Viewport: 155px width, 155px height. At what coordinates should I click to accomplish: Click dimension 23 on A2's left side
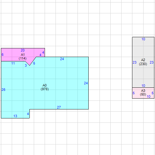coord(135,62)
